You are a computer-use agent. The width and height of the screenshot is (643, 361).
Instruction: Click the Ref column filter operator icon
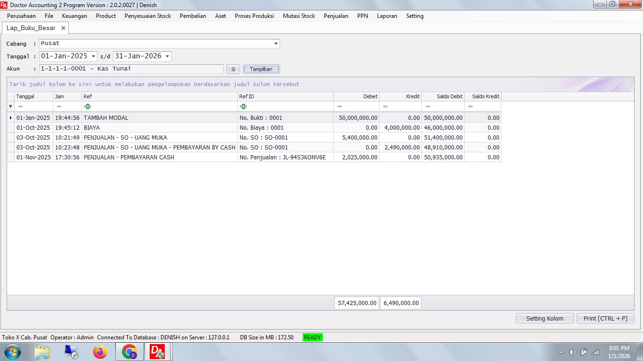pyautogui.click(x=88, y=107)
